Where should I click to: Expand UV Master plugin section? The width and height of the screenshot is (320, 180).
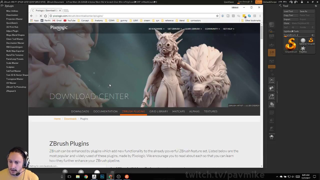coord(11,83)
